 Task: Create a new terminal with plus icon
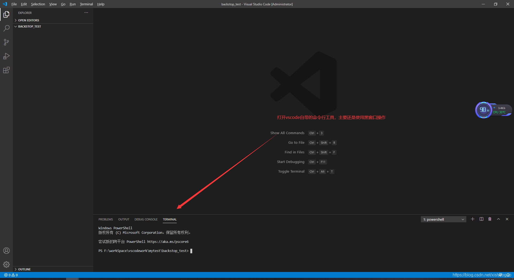(473, 219)
